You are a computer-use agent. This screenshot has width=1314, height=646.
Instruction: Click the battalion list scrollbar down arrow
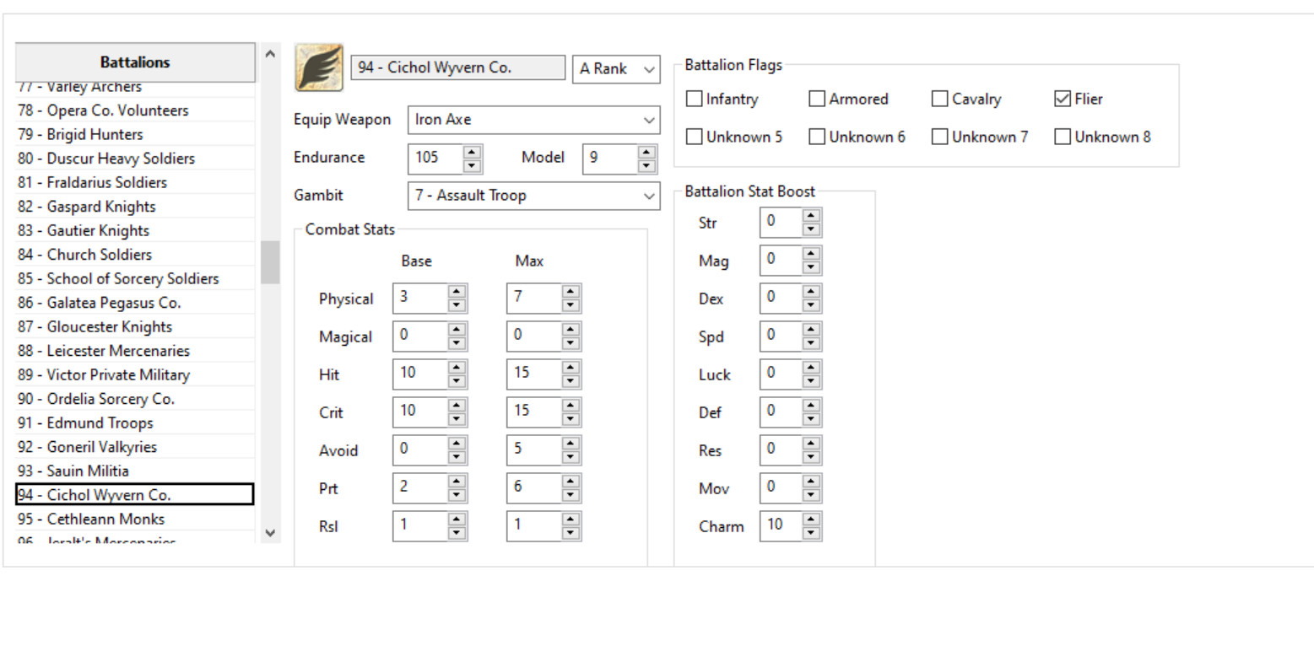pyautogui.click(x=269, y=533)
